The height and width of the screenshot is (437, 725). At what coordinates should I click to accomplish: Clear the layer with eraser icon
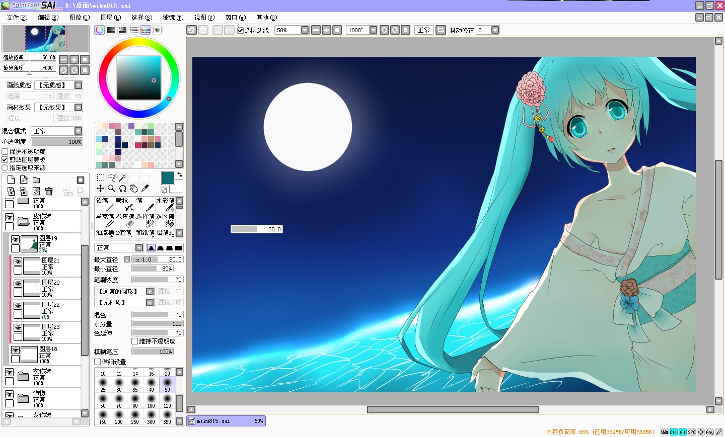pos(36,191)
